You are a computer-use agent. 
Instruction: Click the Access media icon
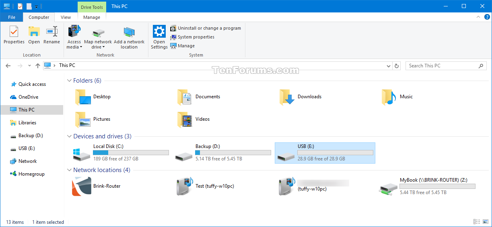click(x=74, y=37)
